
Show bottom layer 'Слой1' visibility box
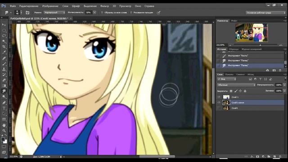219,108
